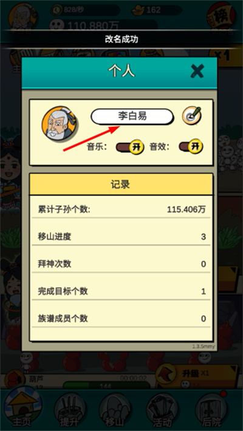
Task: Open the 主页 home tab
Action: click(x=23, y=408)
